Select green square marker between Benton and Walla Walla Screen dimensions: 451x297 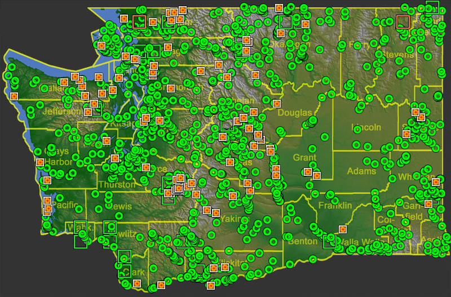point(329,241)
